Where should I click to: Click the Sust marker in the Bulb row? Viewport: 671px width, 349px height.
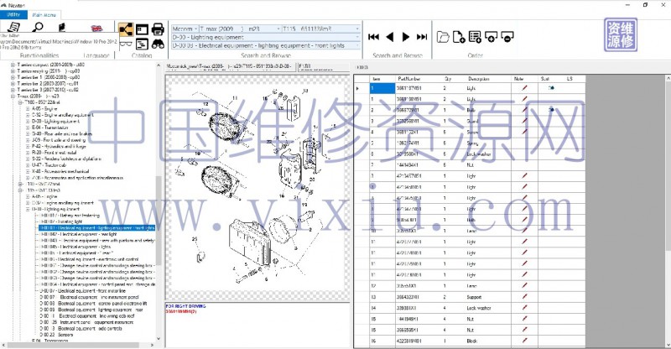(x=551, y=110)
